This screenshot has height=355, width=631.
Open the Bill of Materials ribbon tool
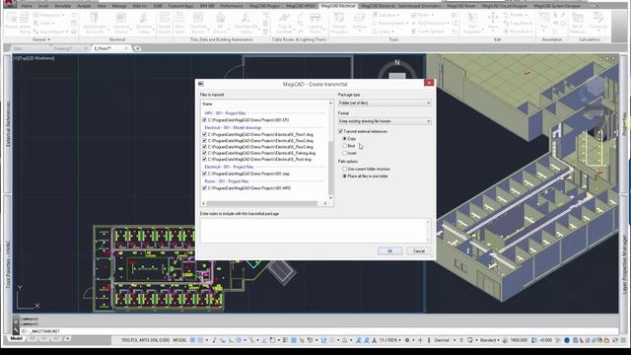click(577, 22)
